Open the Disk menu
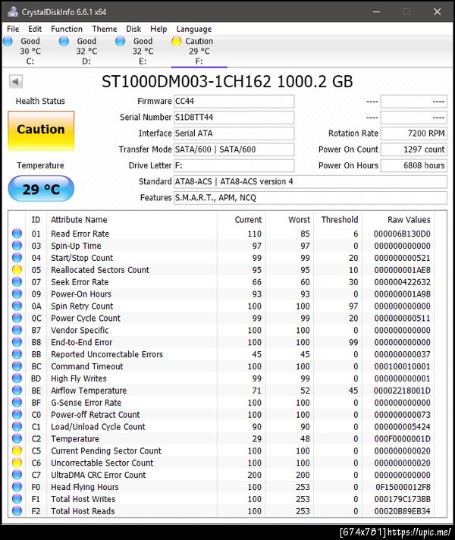This screenshot has height=540, width=455. coord(133,29)
